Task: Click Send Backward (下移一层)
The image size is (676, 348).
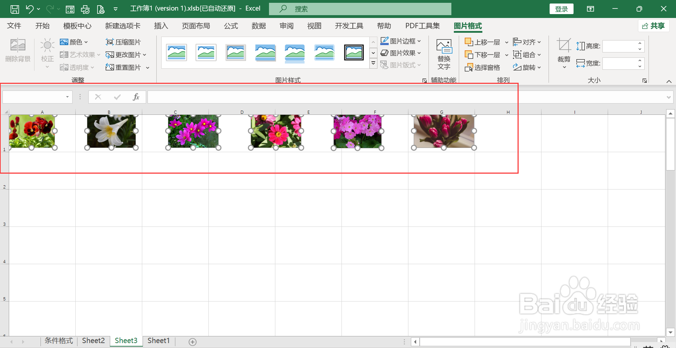Action: 483,55
